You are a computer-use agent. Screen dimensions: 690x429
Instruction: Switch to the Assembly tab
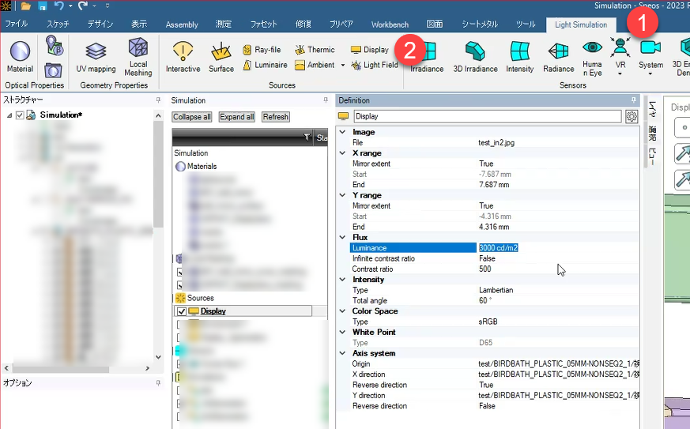[x=182, y=24]
